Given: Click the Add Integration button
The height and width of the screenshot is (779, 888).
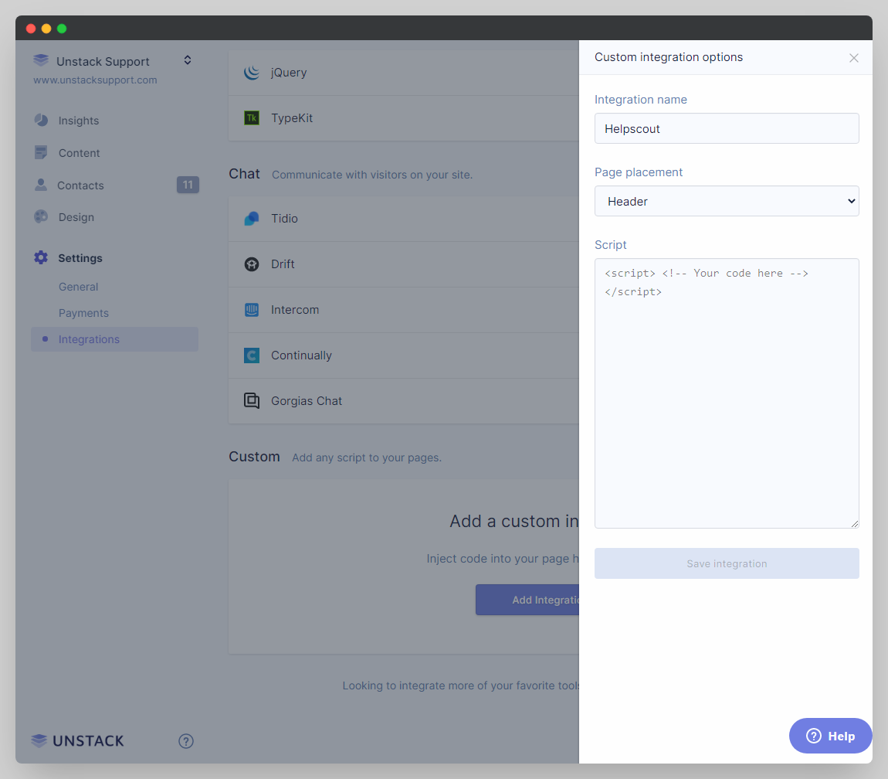Looking at the screenshot, I should pyautogui.click(x=527, y=600).
